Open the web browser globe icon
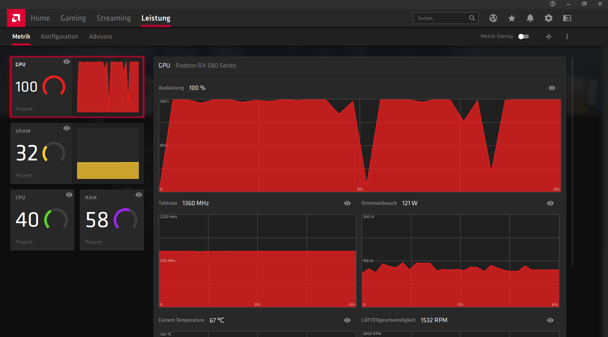 (x=493, y=18)
